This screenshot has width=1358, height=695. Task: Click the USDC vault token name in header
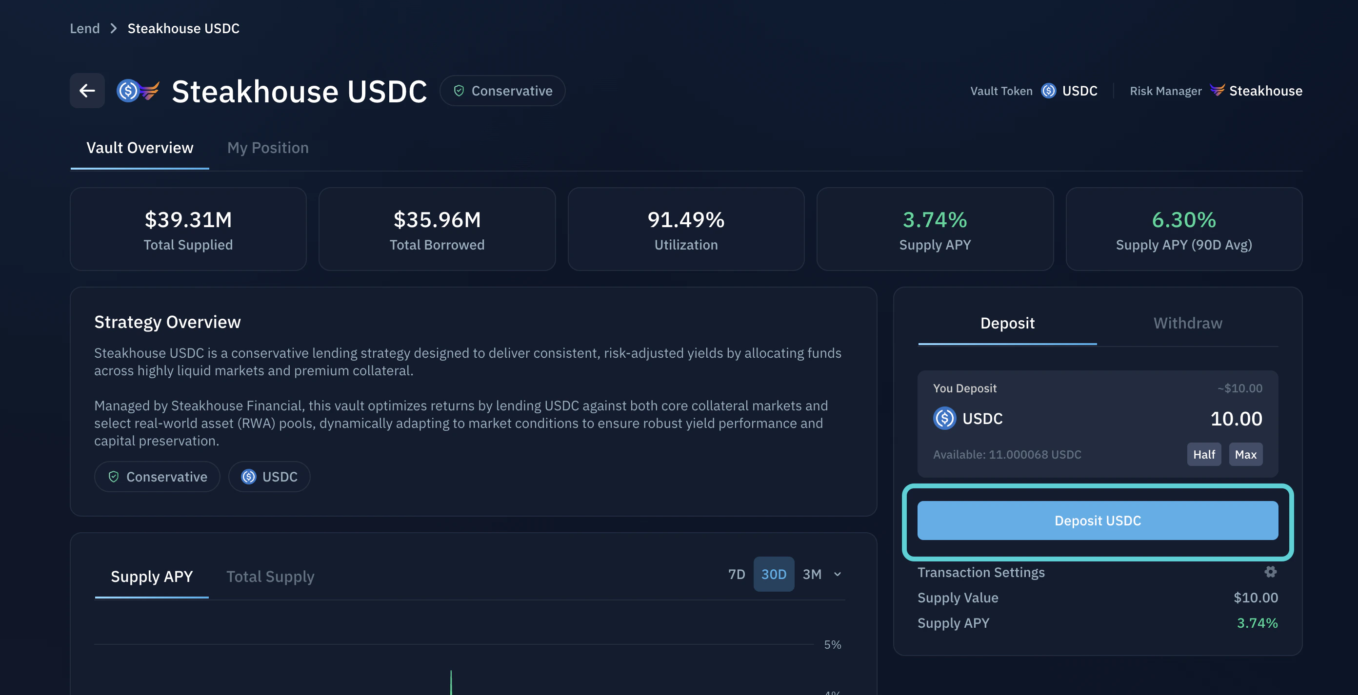[1079, 91]
